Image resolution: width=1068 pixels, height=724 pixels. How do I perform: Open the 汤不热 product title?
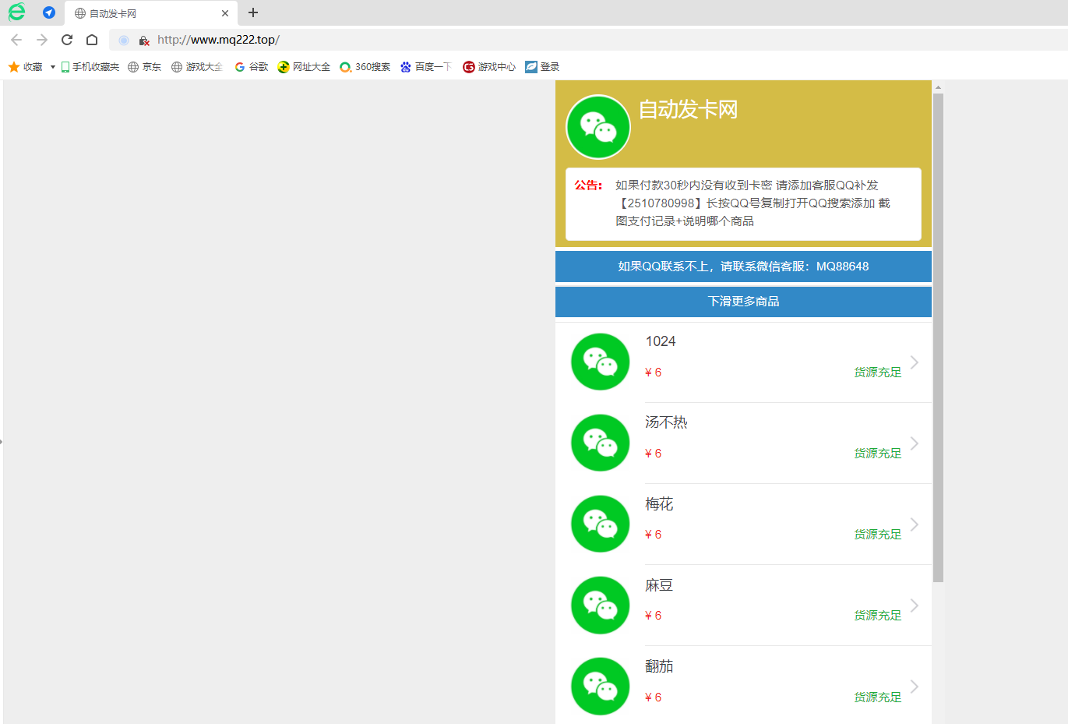[666, 422]
